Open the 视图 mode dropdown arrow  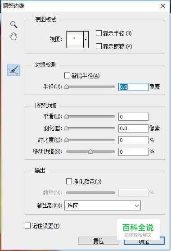coord(86,40)
